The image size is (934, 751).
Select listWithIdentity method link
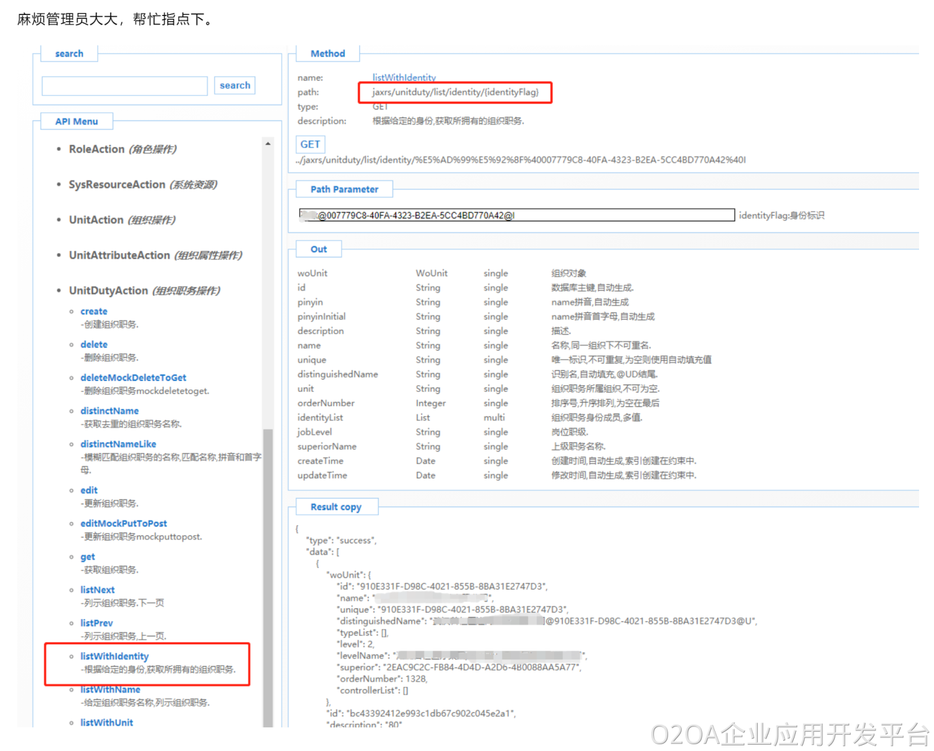(114, 656)
